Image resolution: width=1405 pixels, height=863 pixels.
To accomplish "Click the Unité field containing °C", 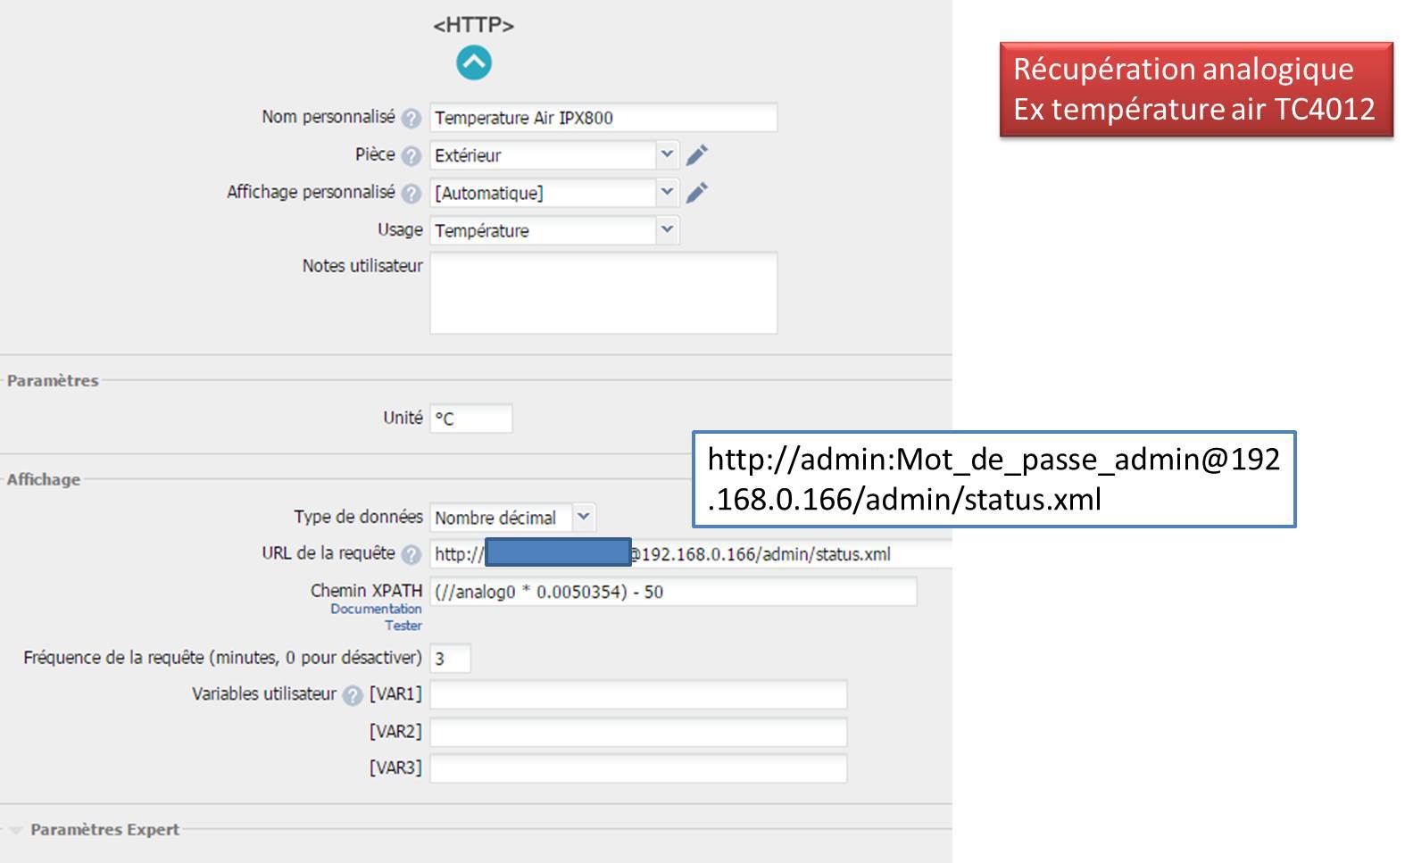I will 470,419.
